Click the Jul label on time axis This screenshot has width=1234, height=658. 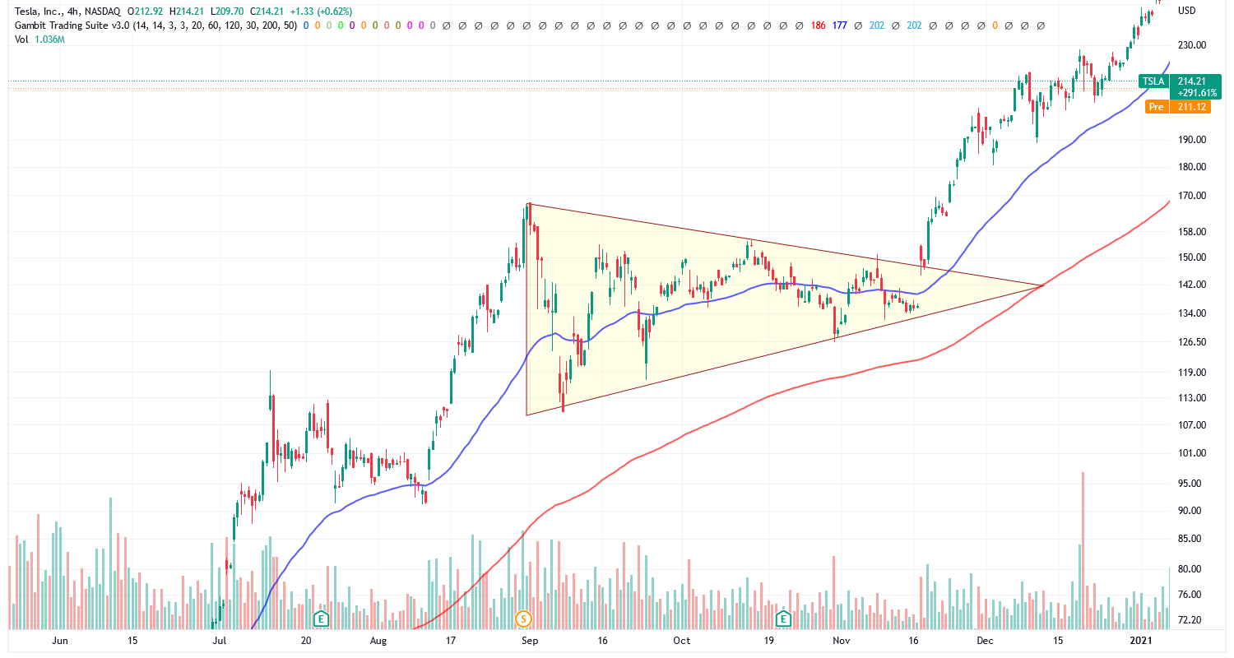(218, 640)
